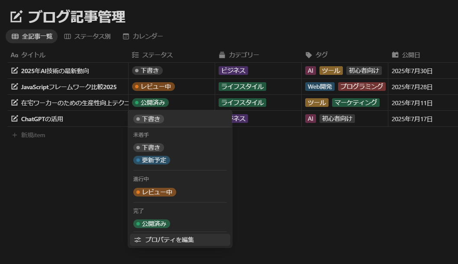Open page 在宅ワーカーのための生産性向上テクニック
Image resolution: width=458 pixels, height=264 pixels.
click(x=75, y=103)
